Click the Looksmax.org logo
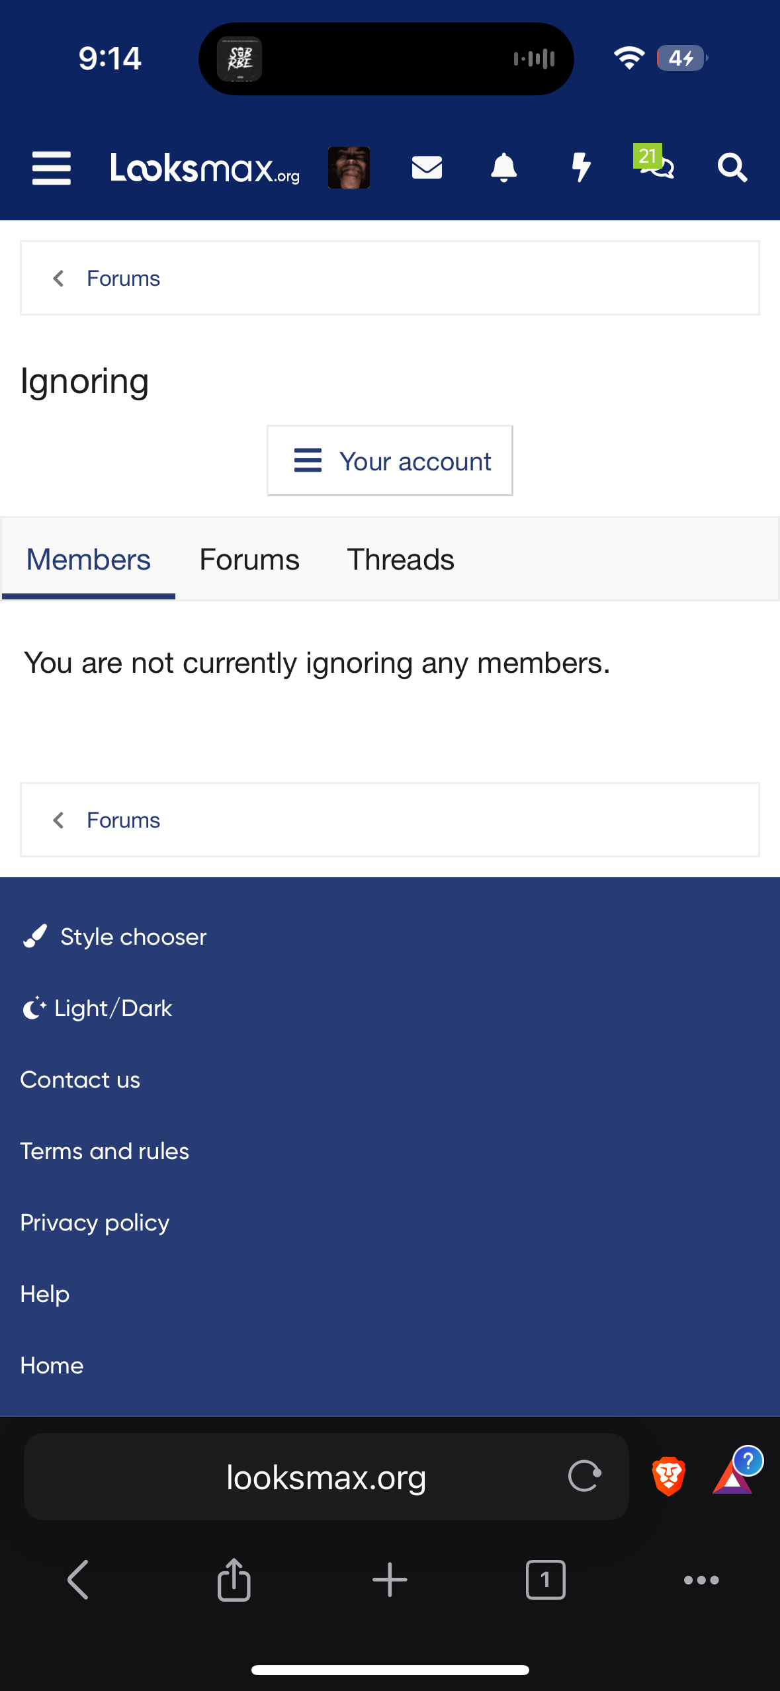The width and height of the screenshot is (780, 1691). 205,168
